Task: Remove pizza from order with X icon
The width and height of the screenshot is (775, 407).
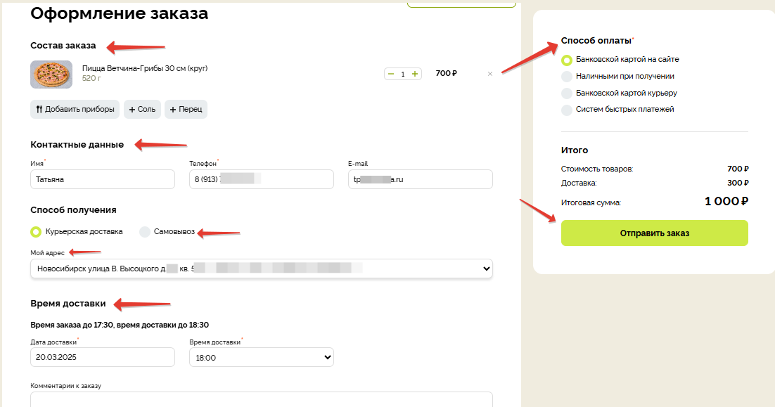Action: [x=490, y=74]
